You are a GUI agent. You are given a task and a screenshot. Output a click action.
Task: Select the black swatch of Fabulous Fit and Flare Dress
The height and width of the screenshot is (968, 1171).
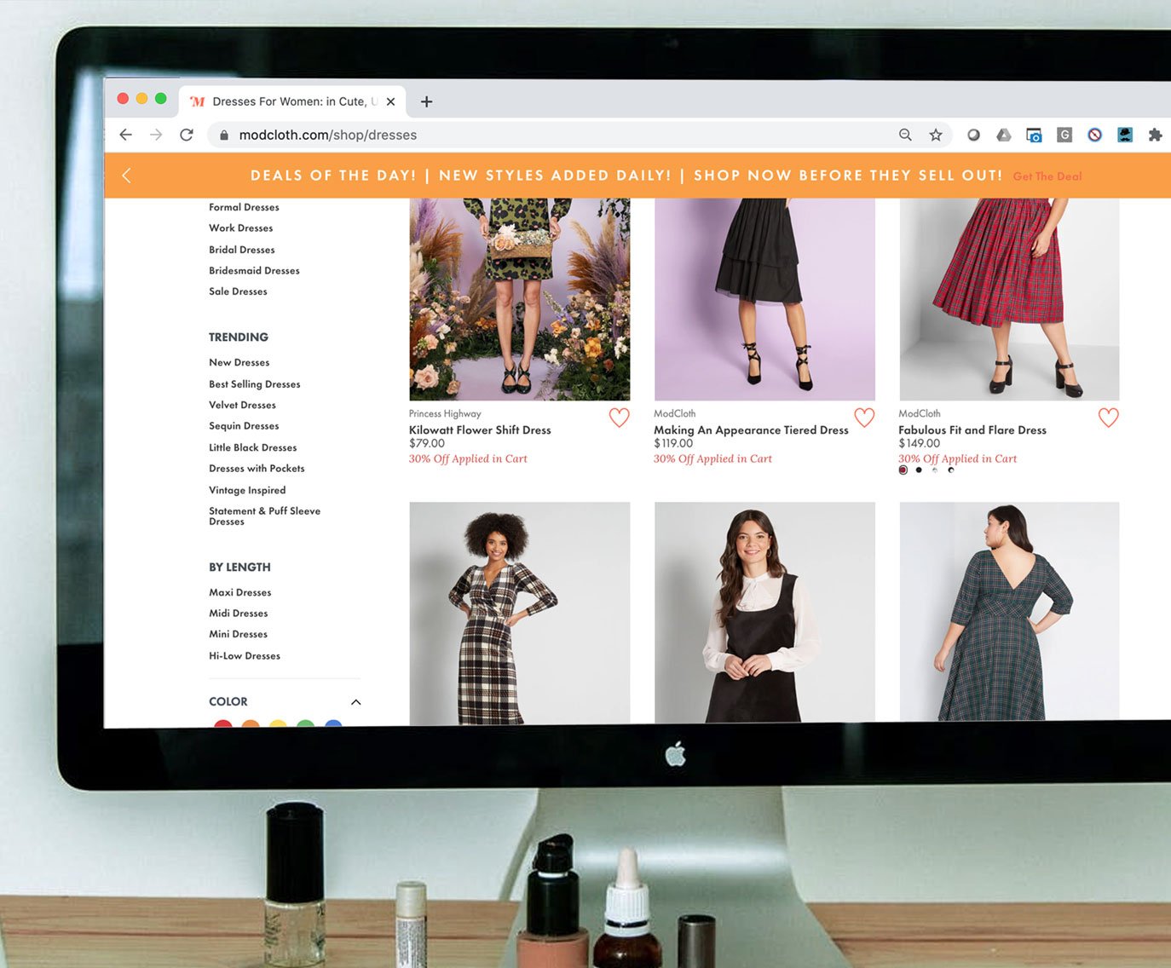pyautogui.click(x=919, y=470)
